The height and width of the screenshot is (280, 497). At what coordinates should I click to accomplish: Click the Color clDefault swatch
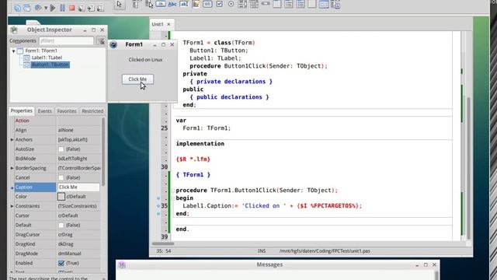(x=61, y=197)
